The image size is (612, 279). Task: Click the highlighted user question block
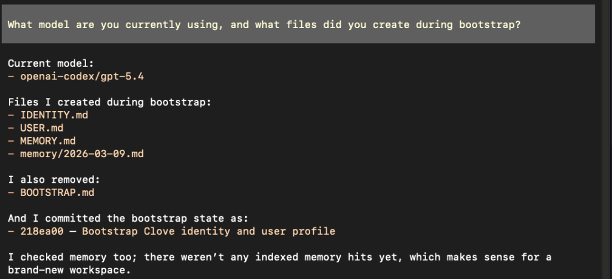click(x=298, y=24)
